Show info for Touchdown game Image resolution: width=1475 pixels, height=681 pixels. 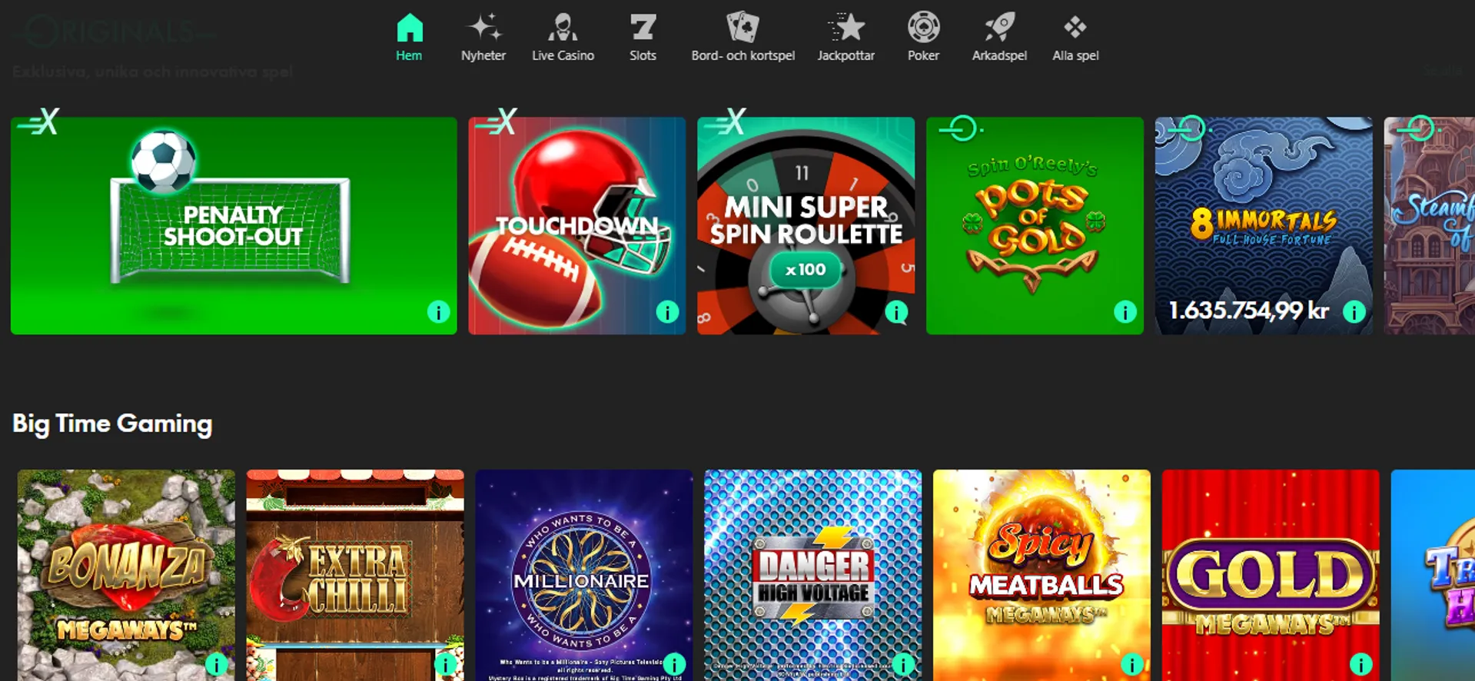tap(667, 312)
